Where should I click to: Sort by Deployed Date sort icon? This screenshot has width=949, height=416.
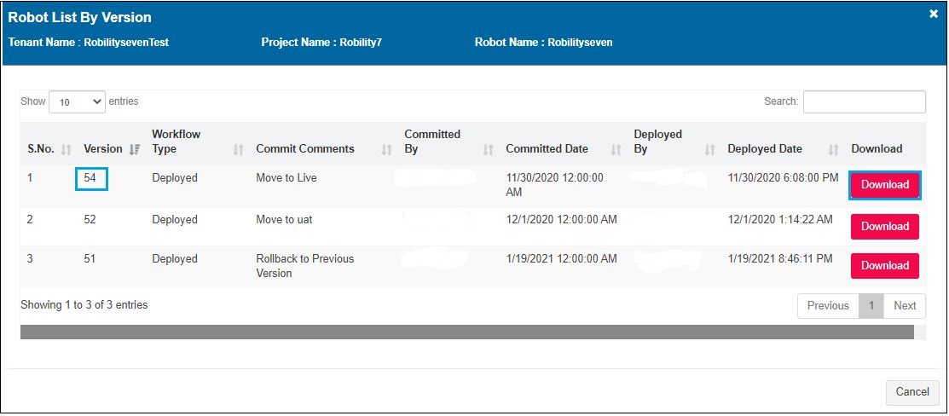[834, 150]
